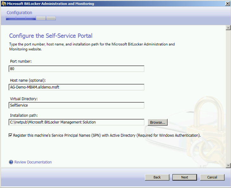The image size is (231, 188).
Task: Click the Virtual Directory label
Action: pos(24,99)
